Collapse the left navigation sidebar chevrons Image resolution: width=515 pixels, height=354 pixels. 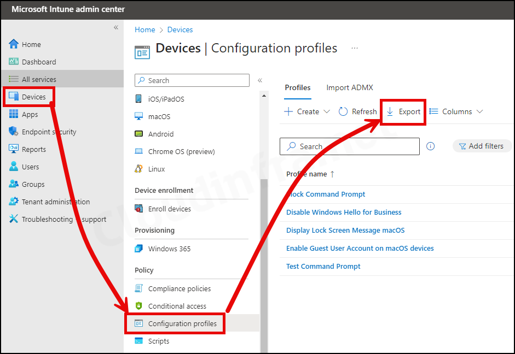116,27
